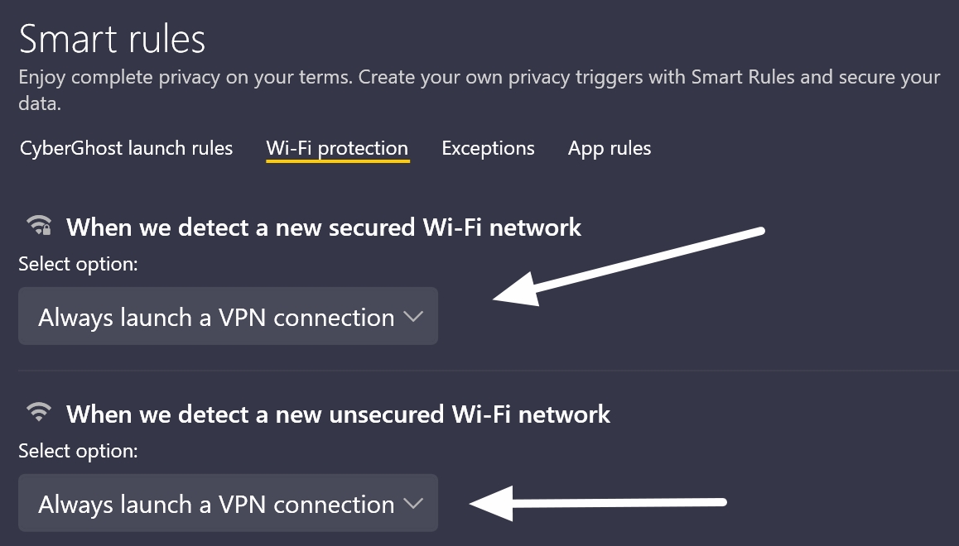Open the dropdown for unsecured Wi-Fi networks
Image resolution: width=959 pixels, height=546 pixels.
click(228, 503)
